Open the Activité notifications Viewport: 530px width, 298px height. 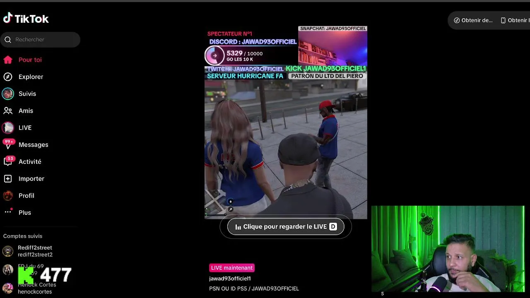(x=30, y=161)
